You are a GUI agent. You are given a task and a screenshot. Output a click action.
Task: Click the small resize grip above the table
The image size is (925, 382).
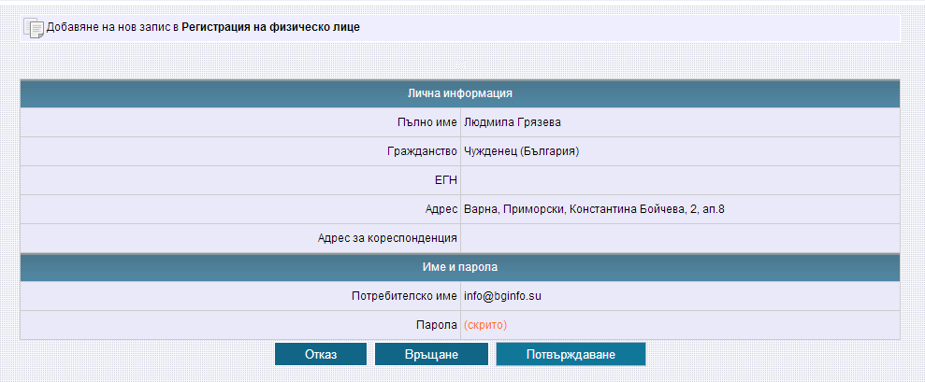[x=460, y=64]
